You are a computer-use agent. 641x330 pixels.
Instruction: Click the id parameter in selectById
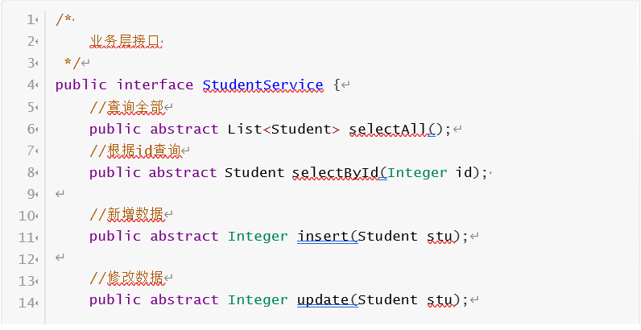click(x=461, y=172)
